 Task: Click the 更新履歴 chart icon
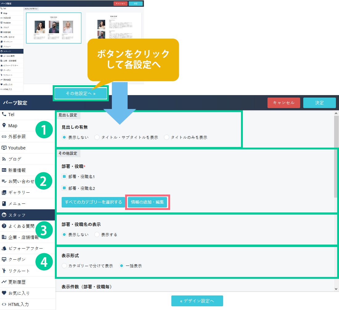coord(4,282)
